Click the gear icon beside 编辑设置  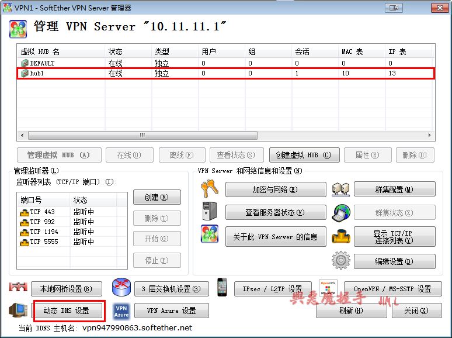(x=340, y=260)
